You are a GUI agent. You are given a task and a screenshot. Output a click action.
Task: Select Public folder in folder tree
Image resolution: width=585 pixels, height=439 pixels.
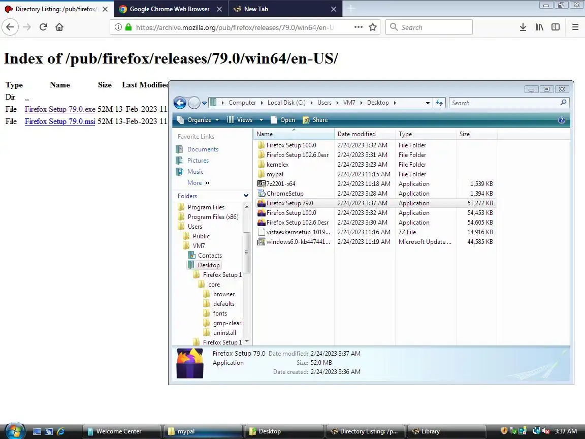tap(201, 236)
